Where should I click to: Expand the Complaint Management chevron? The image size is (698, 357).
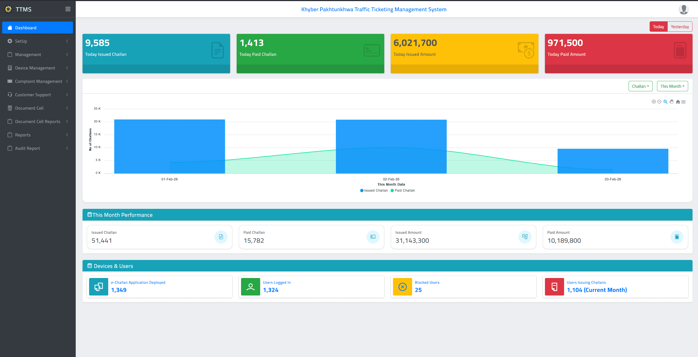67,81
